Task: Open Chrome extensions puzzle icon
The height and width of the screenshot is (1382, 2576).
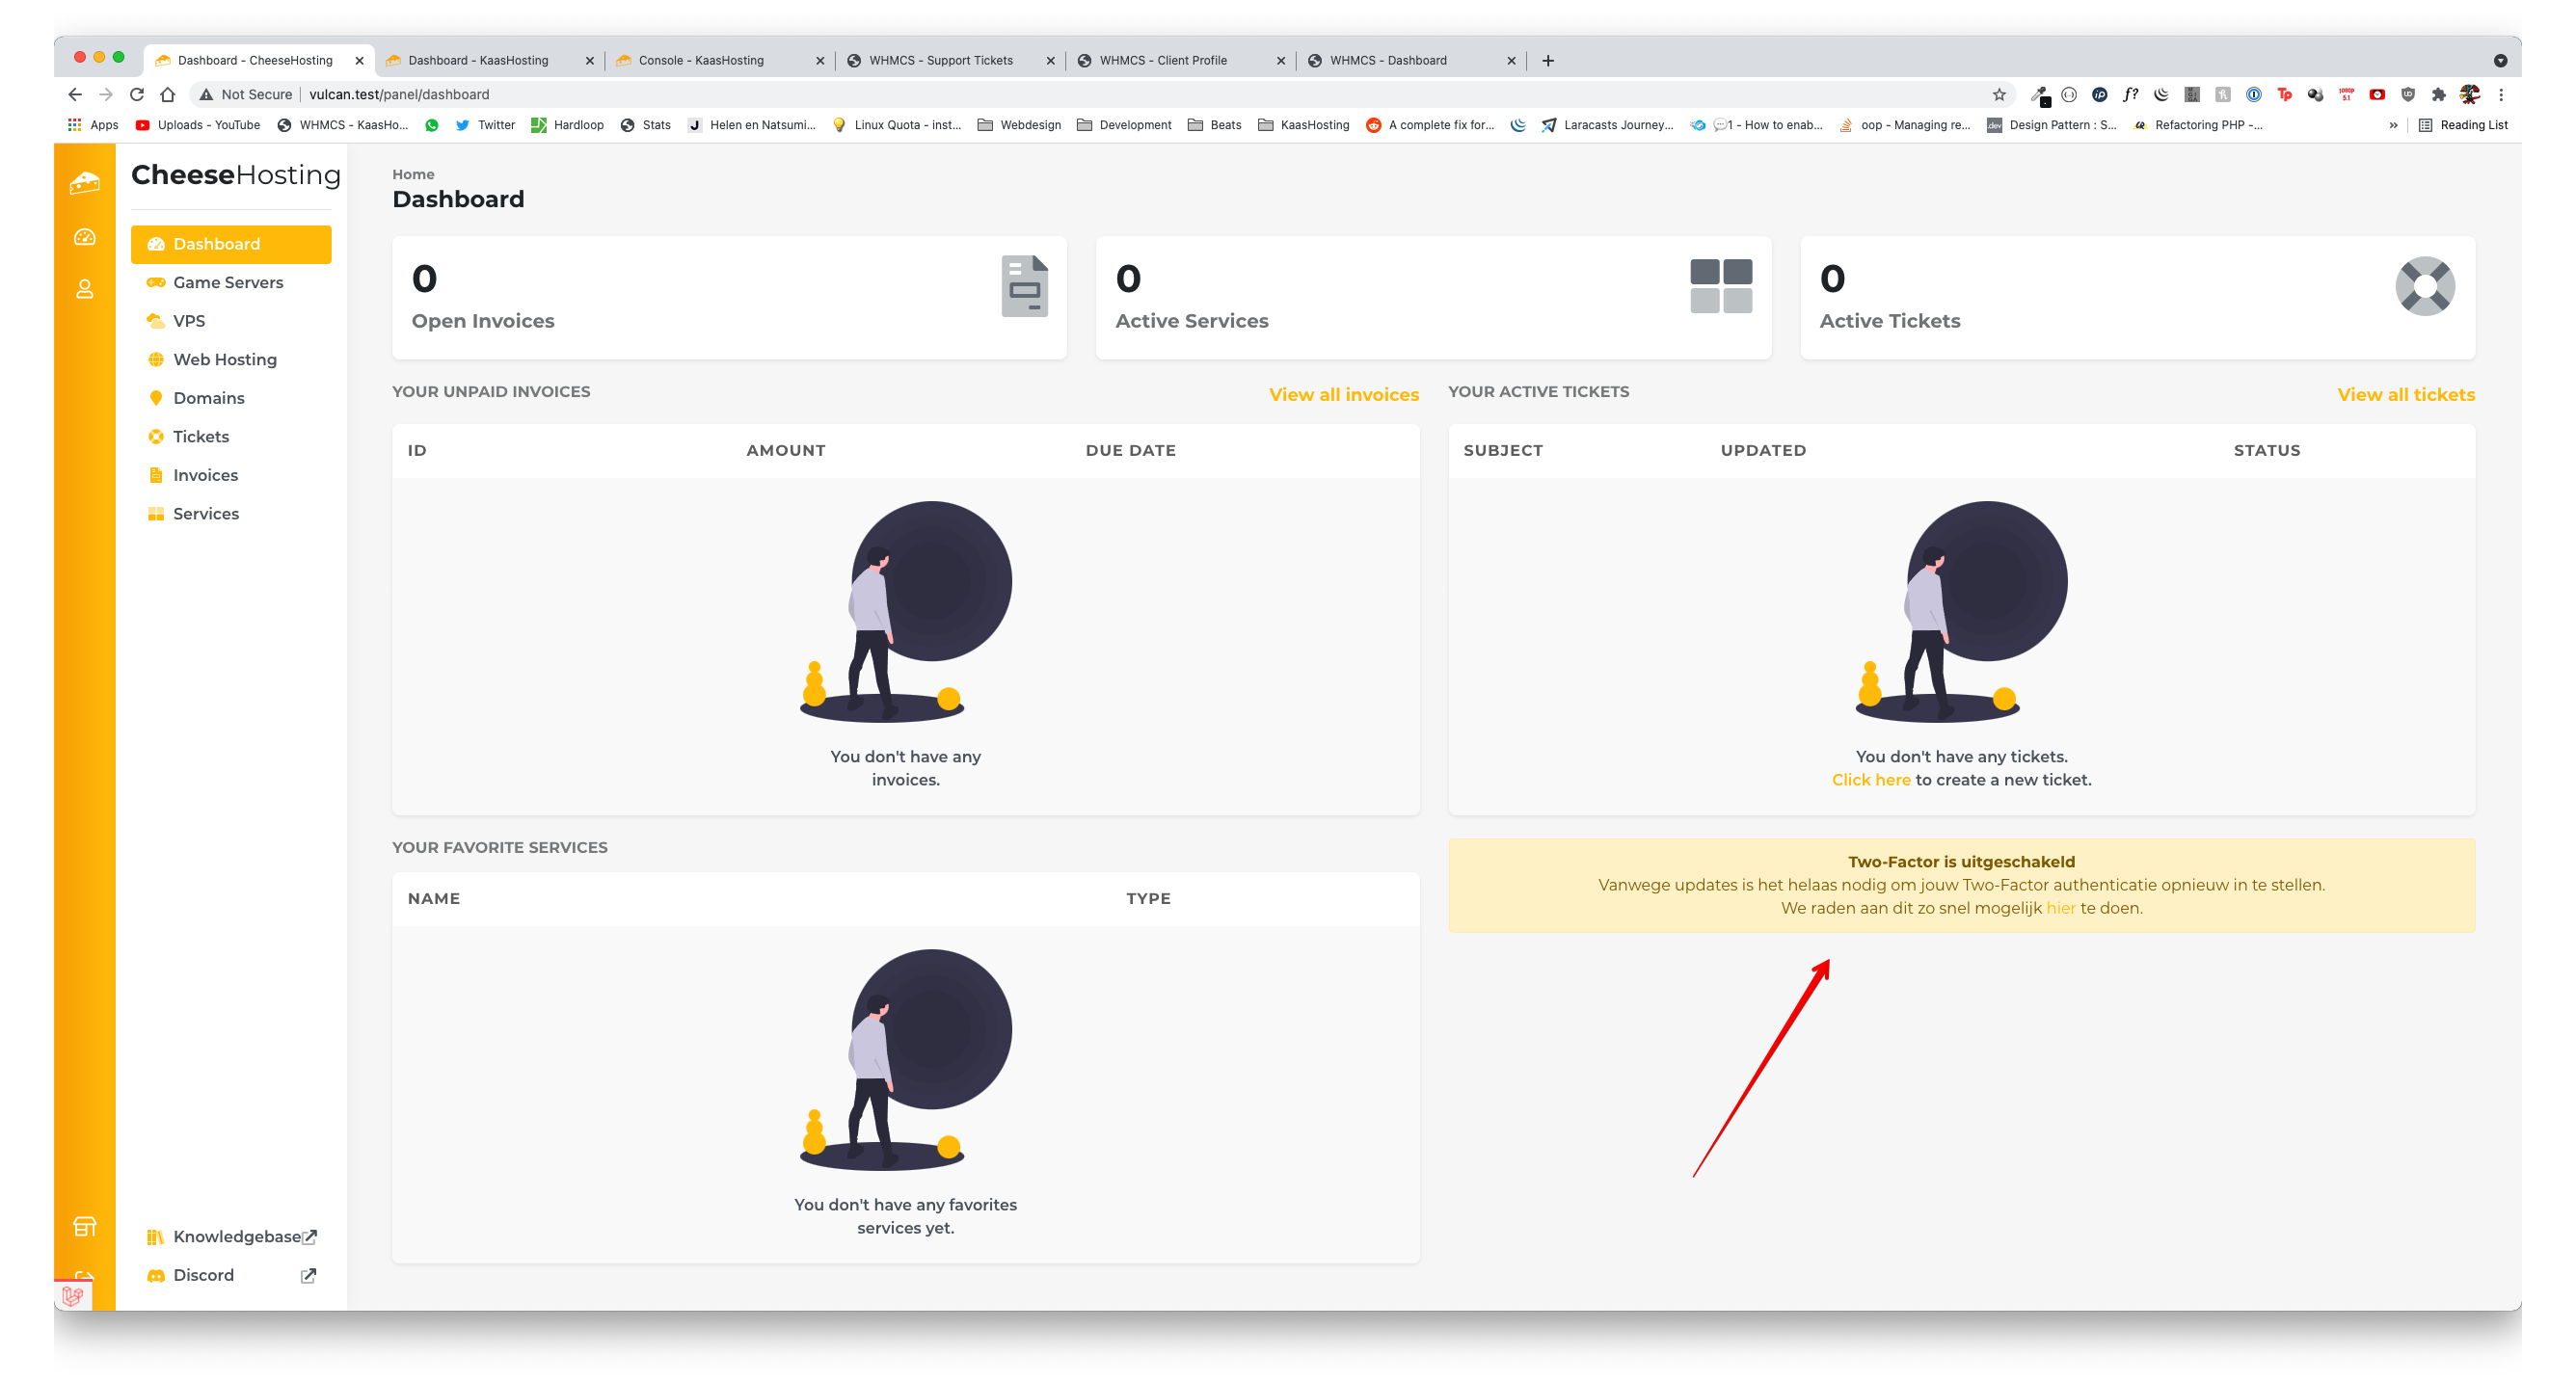Action: (2438, 95)
